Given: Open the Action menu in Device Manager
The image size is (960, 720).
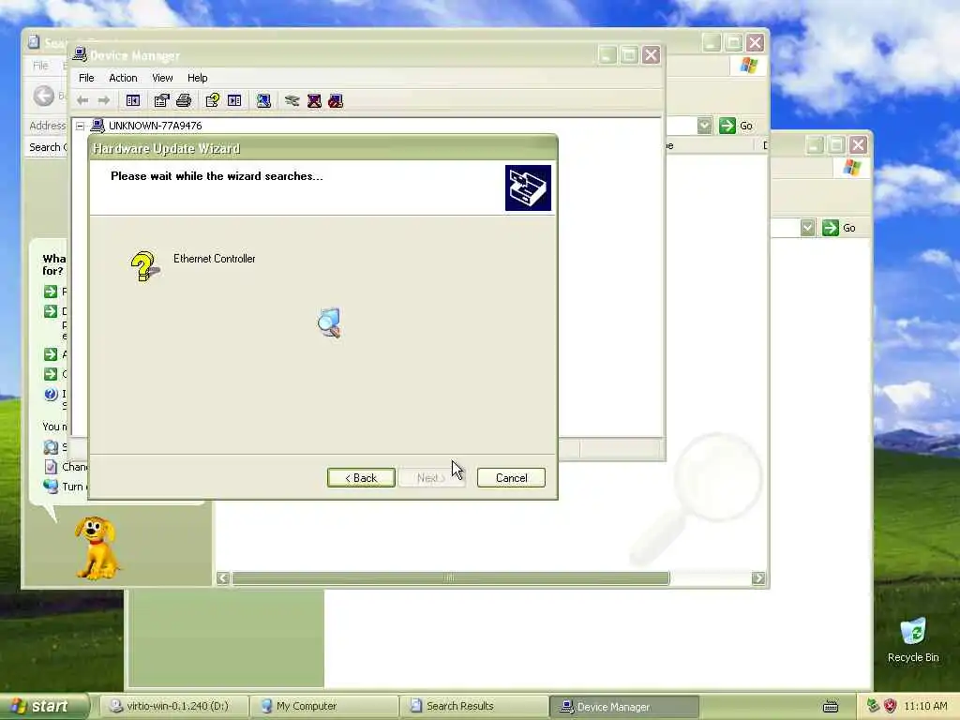Looking at the screenshot, I should (x=123, y=78).
